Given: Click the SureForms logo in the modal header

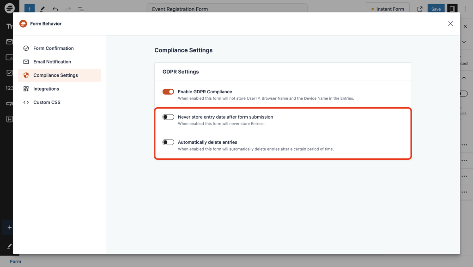Looking at the screenshot, I should coord(23,23).
